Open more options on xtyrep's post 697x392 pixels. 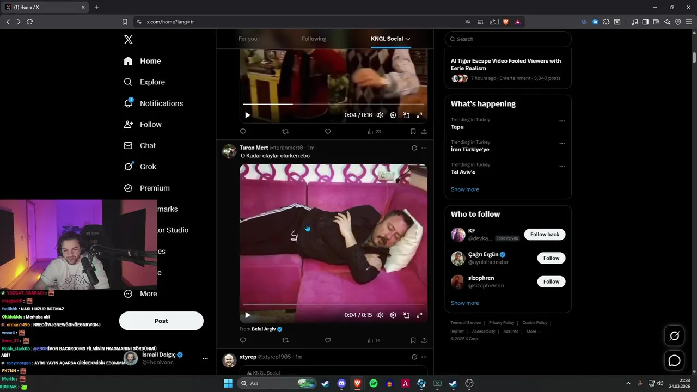[x=424, y=357]
